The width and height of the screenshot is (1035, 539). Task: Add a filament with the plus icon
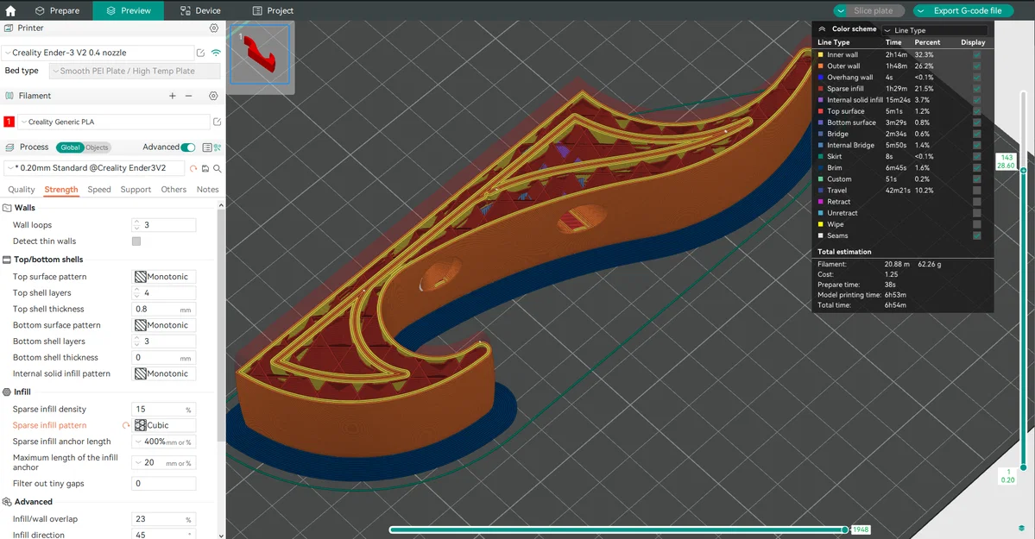173,96
